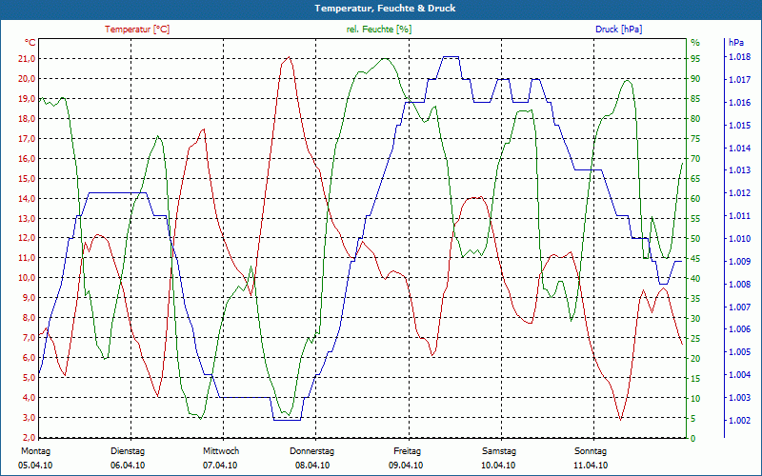Screen dimensions: 762x476
Task: Click the '21,0' temperature axis value
Action: tap(27, 59)
